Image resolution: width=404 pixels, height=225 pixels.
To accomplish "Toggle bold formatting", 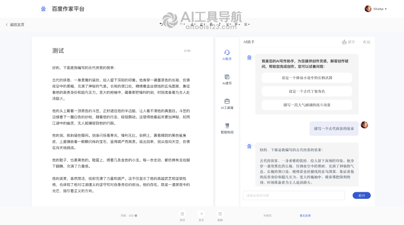I will (x=211, y=24).
